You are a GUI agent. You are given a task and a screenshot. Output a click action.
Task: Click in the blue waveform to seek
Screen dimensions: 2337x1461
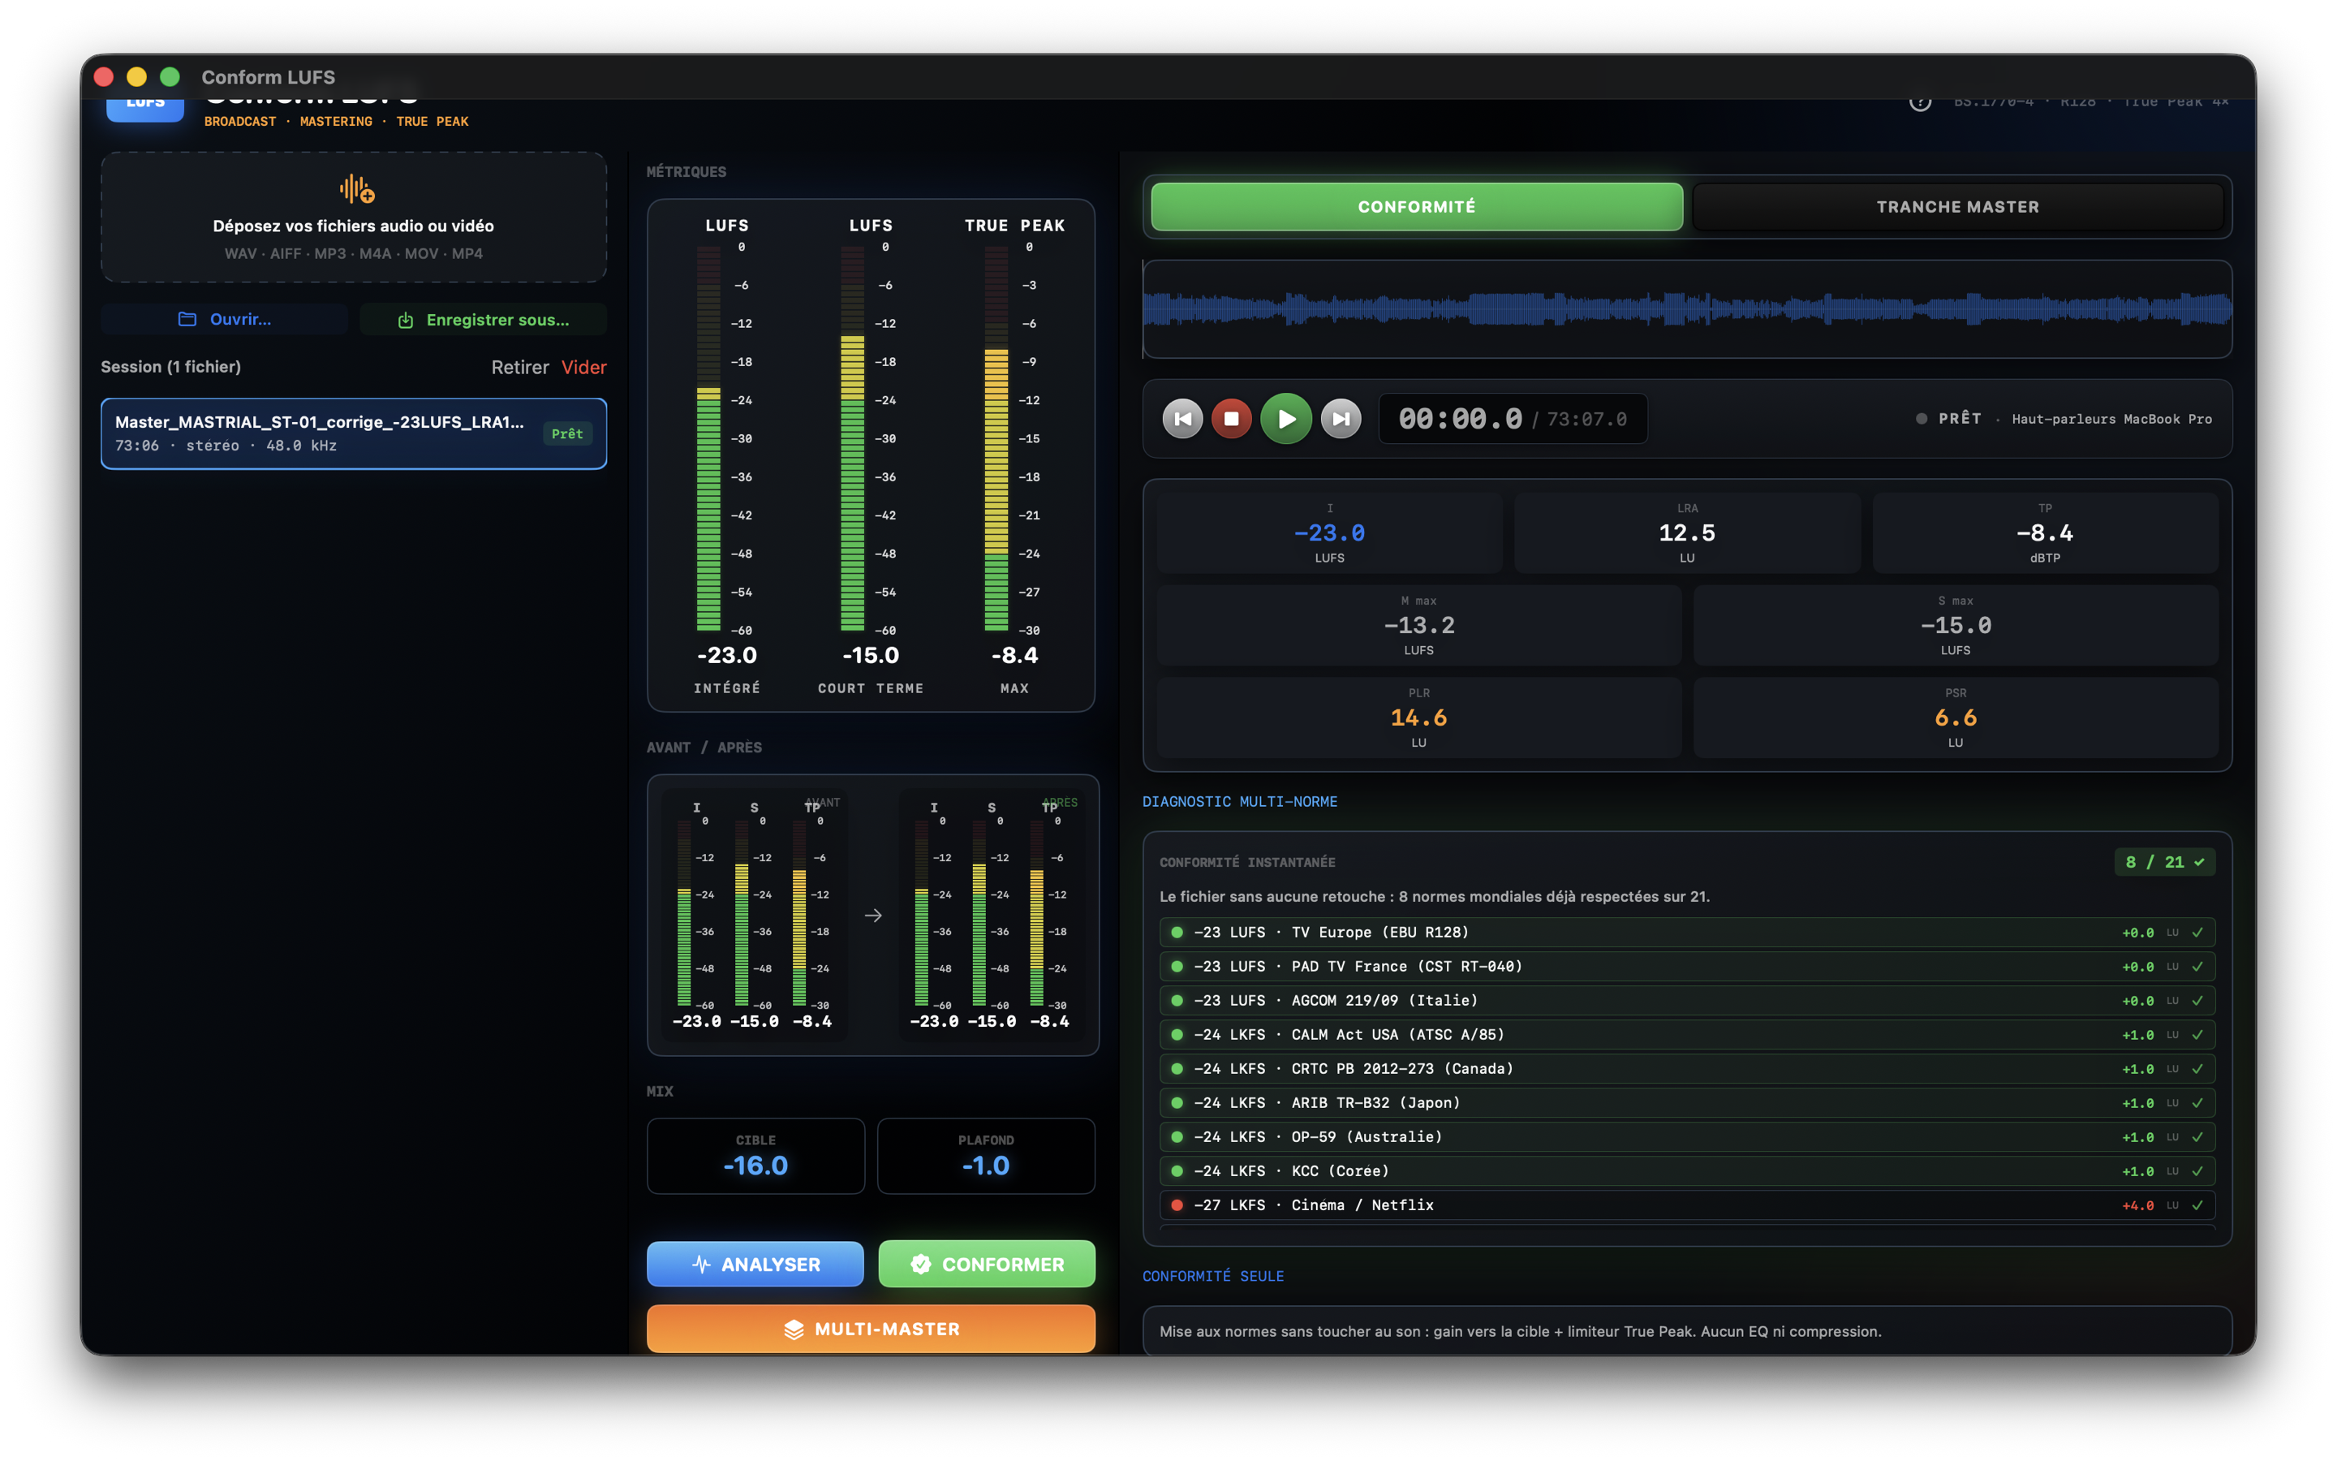pyautogui.click(x=1686, y=309)
